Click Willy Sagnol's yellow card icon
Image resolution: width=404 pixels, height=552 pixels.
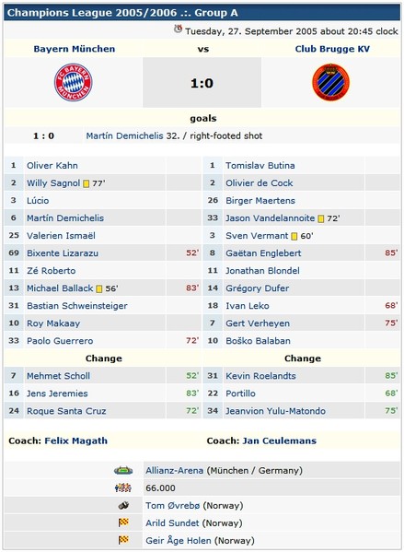[86, 183]
